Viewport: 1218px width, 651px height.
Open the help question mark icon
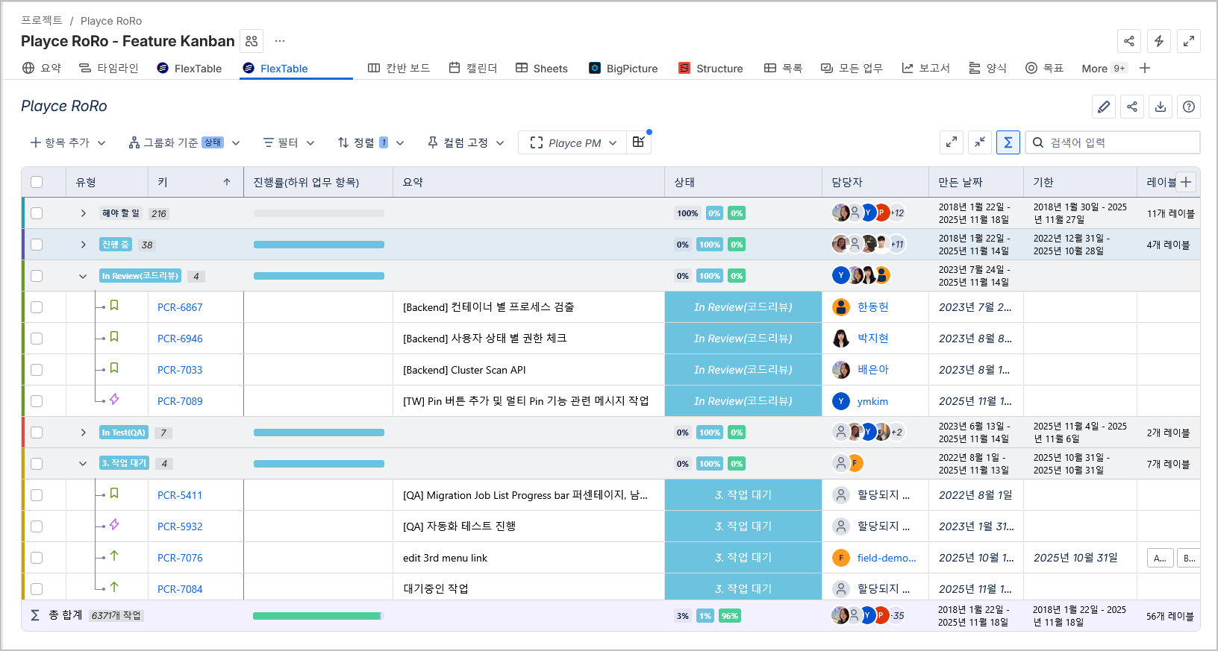pos(1189,107)
